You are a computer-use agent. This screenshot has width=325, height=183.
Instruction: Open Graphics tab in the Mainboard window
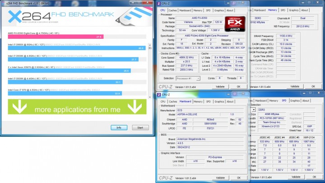(x=219, y=102)
